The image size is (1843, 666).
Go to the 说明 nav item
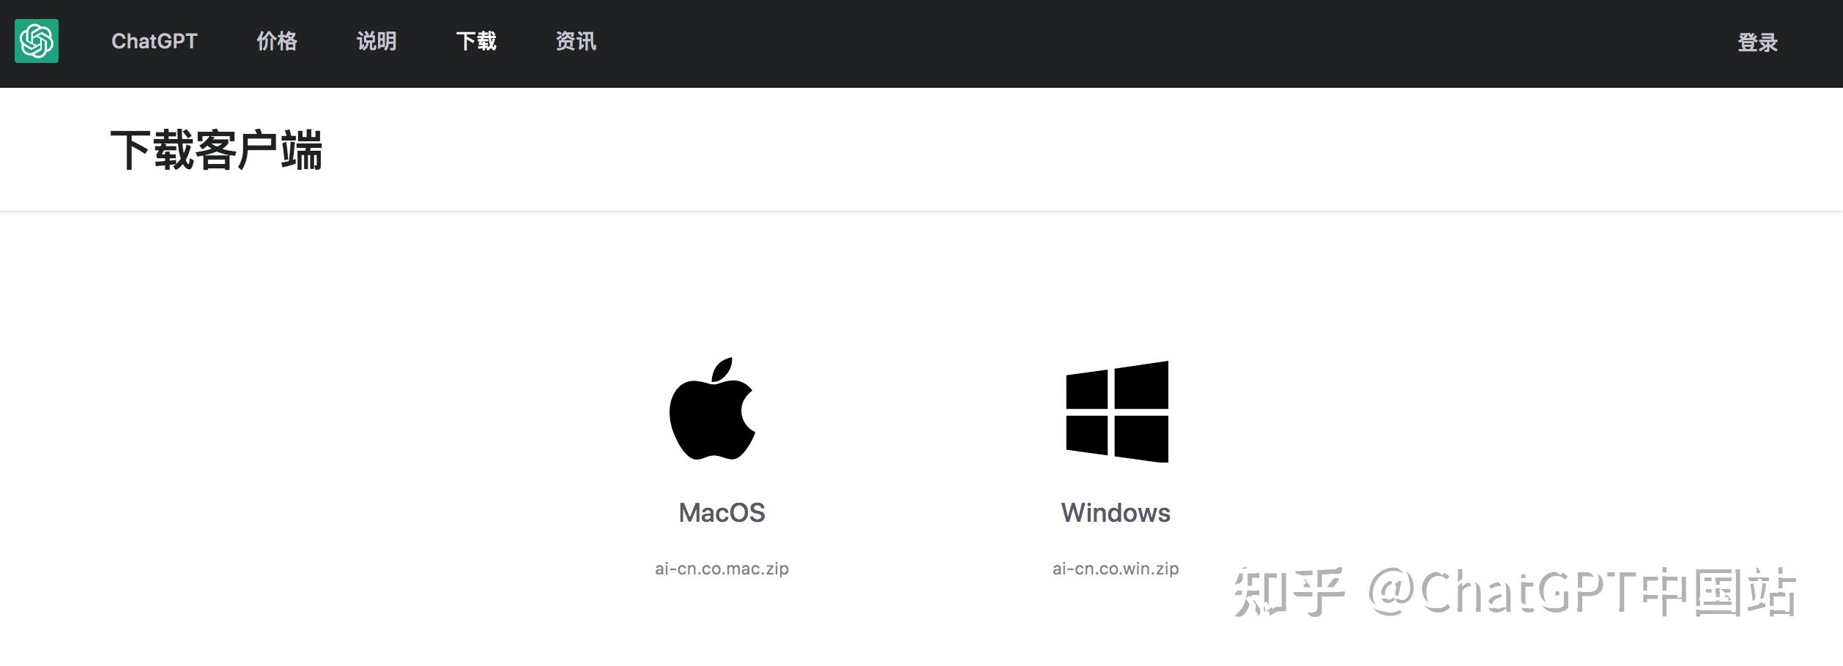377,41
